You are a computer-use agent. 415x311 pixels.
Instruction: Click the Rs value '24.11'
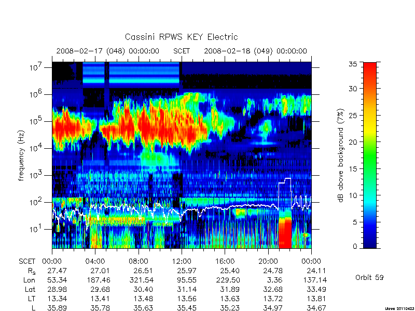316,271
